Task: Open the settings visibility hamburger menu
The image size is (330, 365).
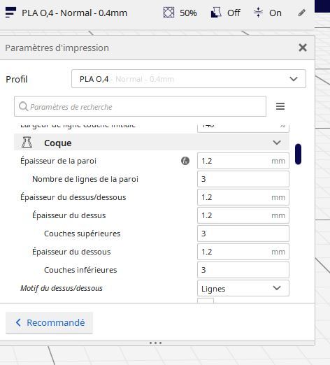Action: pos(280,106)
